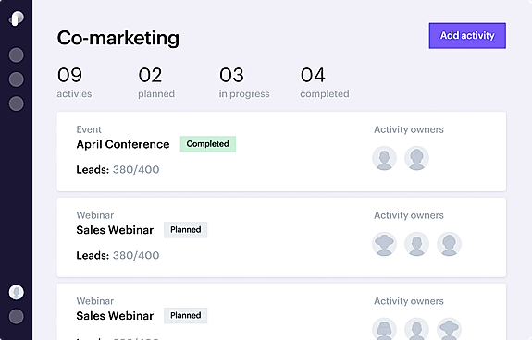This screenshot has width=532, height=340.
Task: Open the third sidebar navigation circle
Action: (16, 103)
